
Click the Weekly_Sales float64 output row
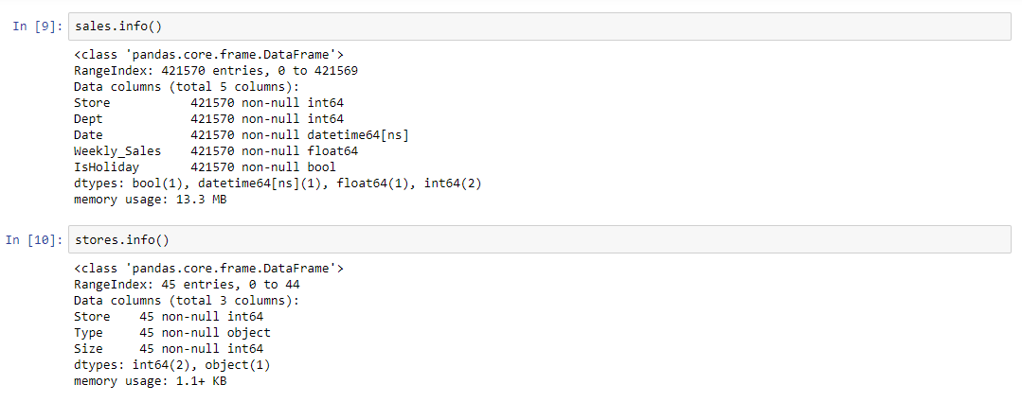pos(216,151)
